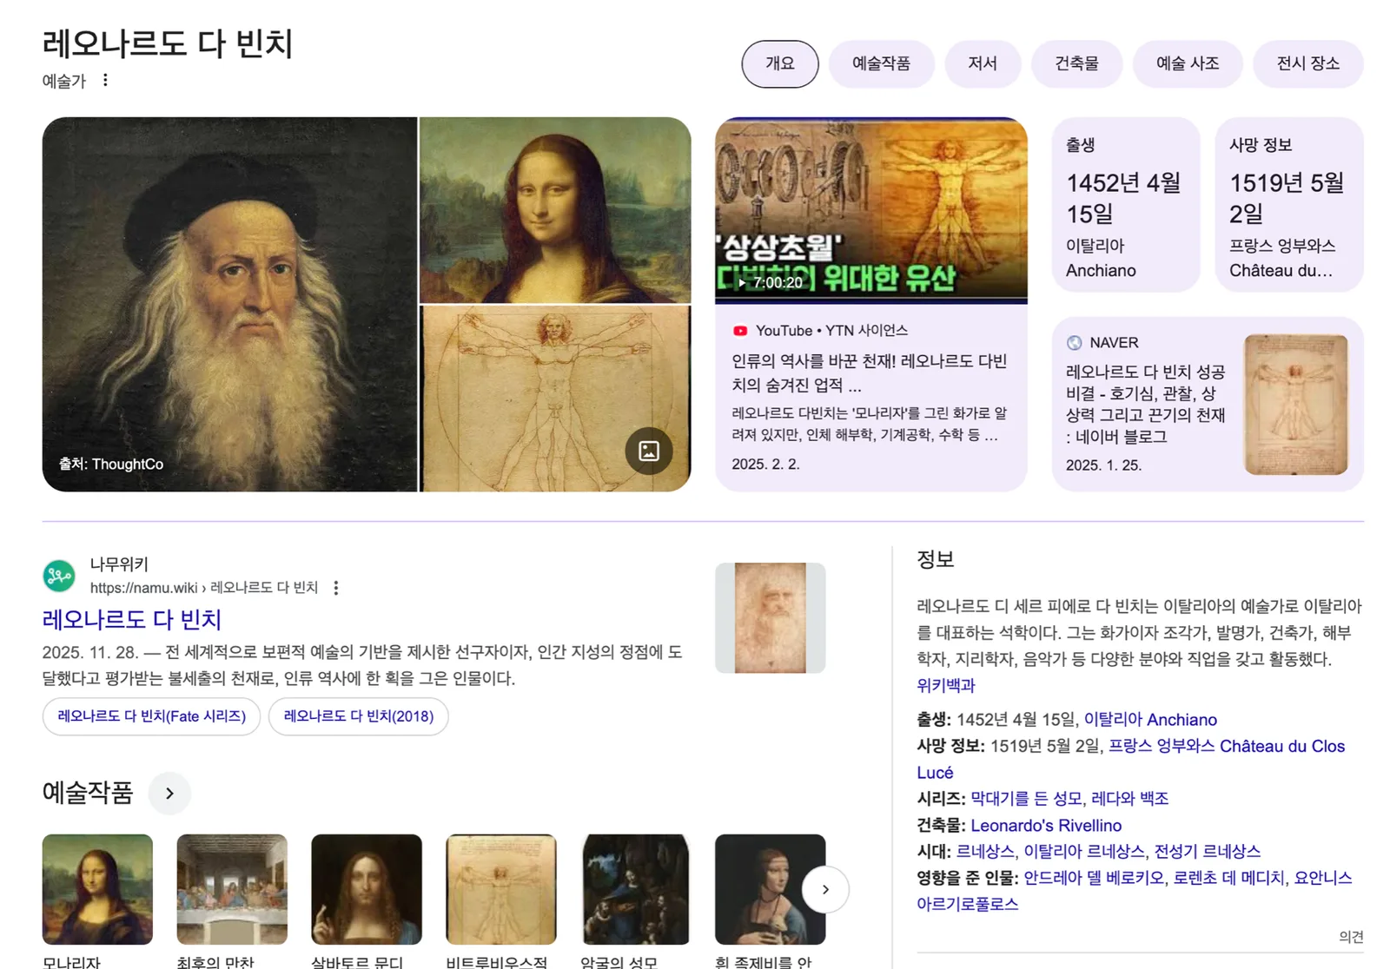Open the 레다와 백조 link
Screen dimensions: 1390x969
[x=1129, y=798]
